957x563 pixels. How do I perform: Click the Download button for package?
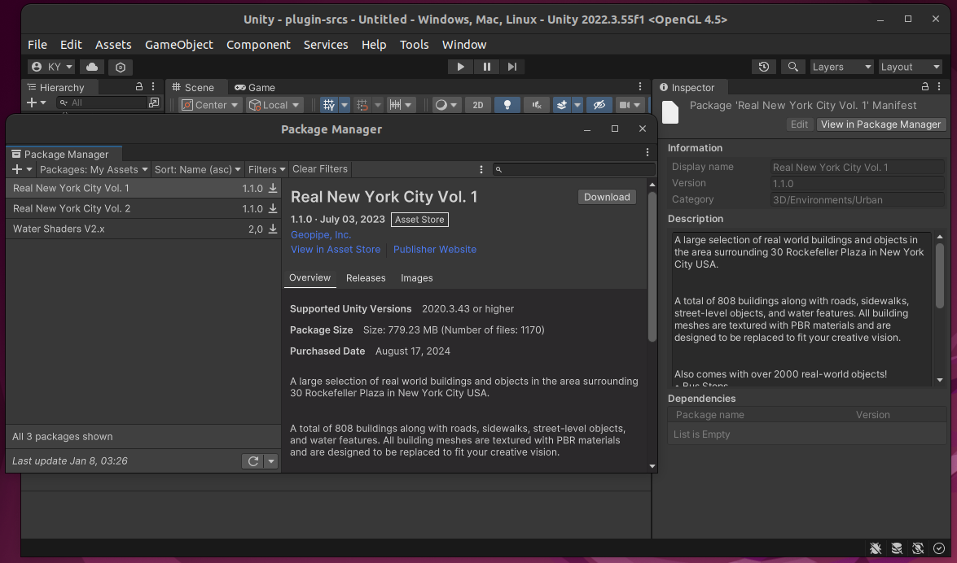(x=607, y=197)
